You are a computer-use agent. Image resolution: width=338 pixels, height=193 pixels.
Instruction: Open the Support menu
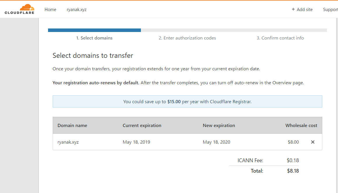(330, 10)
